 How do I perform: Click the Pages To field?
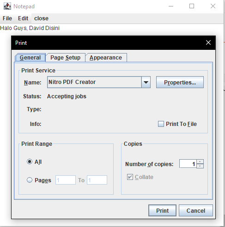(x=97, y=180)
